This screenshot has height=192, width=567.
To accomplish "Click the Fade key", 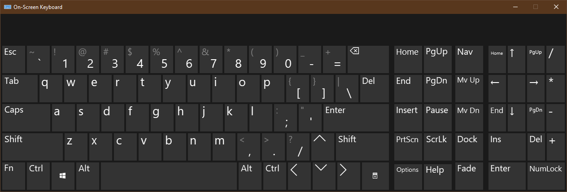I will pyautogui.click(x=469, y=176).
